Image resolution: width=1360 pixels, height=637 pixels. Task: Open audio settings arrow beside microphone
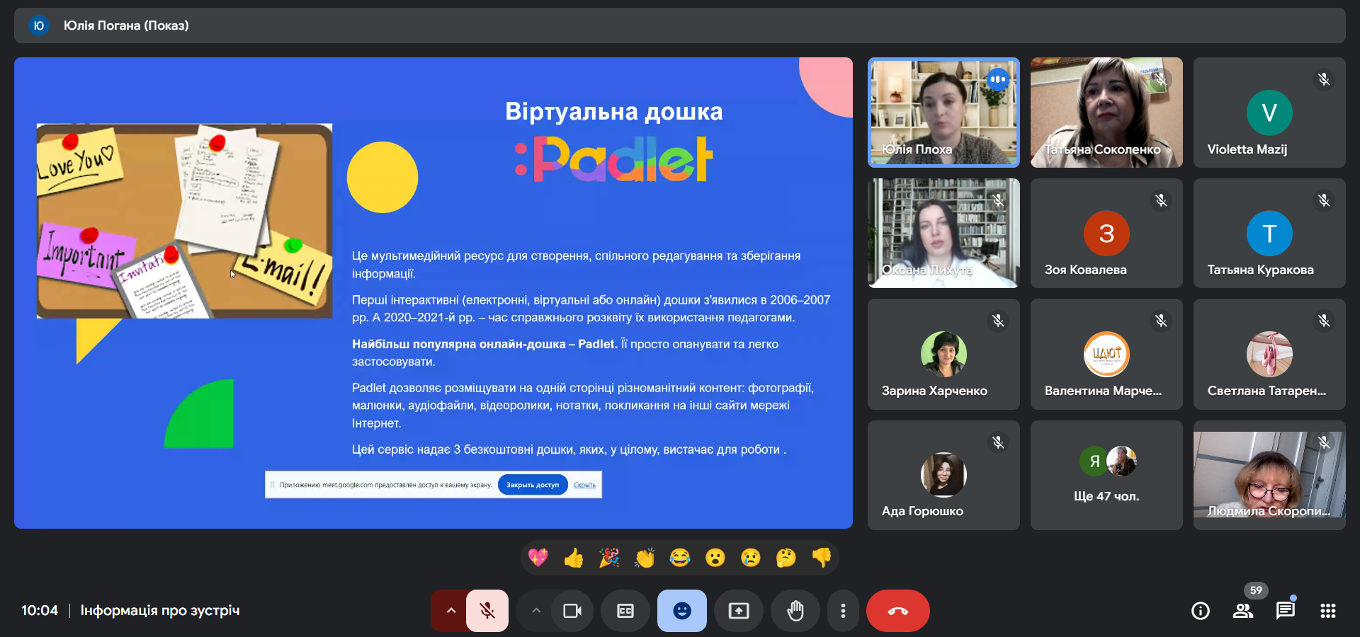coord(450,610)
